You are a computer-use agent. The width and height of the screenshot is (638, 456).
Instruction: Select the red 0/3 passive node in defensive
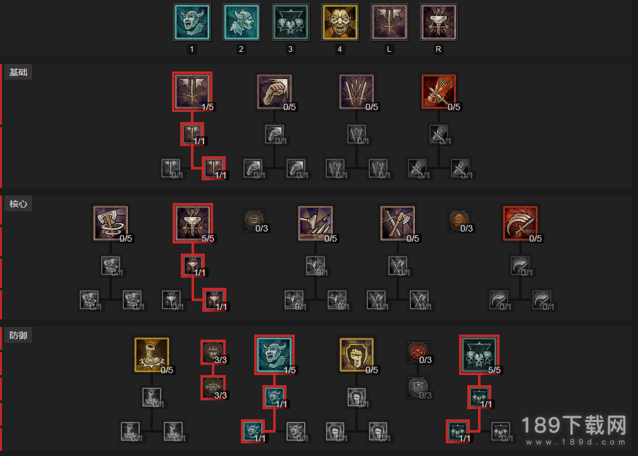click(x=418, y=352)
